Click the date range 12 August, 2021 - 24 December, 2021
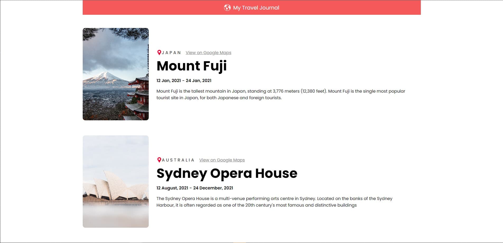This screenshot has height=243, width=503. tap(195, 188)
